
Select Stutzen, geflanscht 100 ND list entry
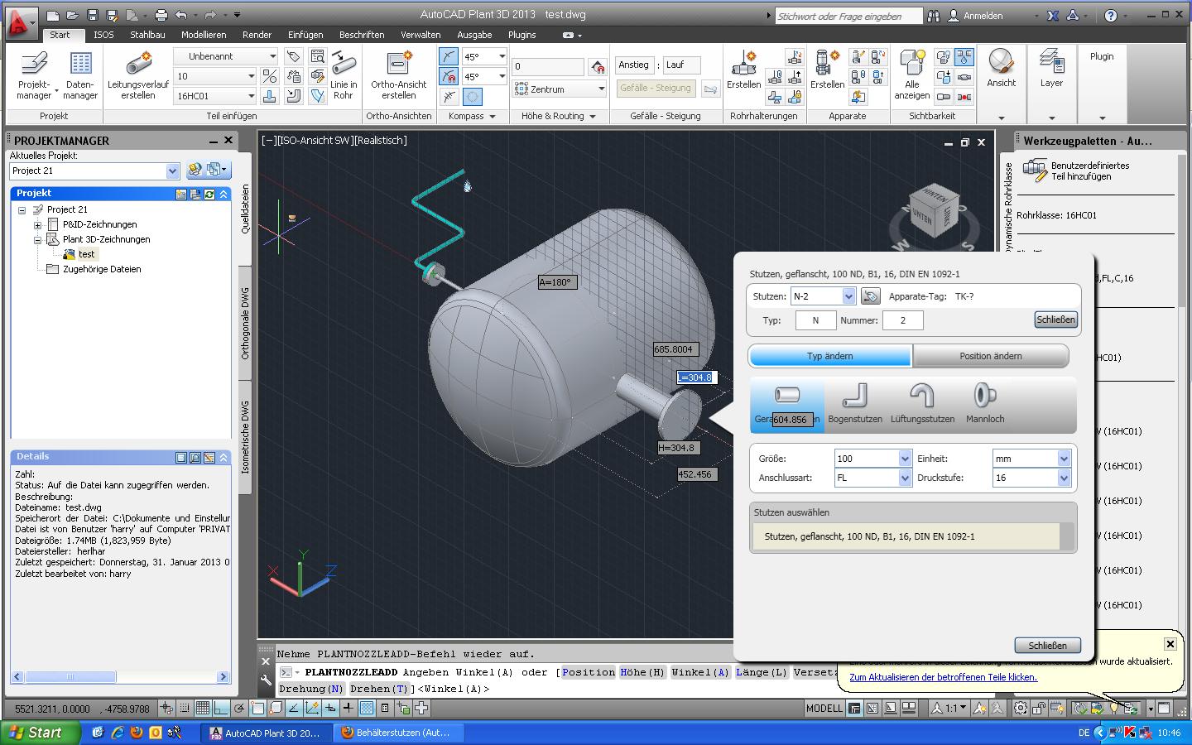pos(906,536)
